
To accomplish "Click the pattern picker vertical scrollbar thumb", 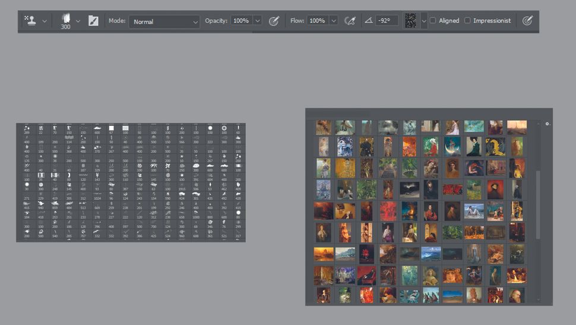I will point(538,204).
